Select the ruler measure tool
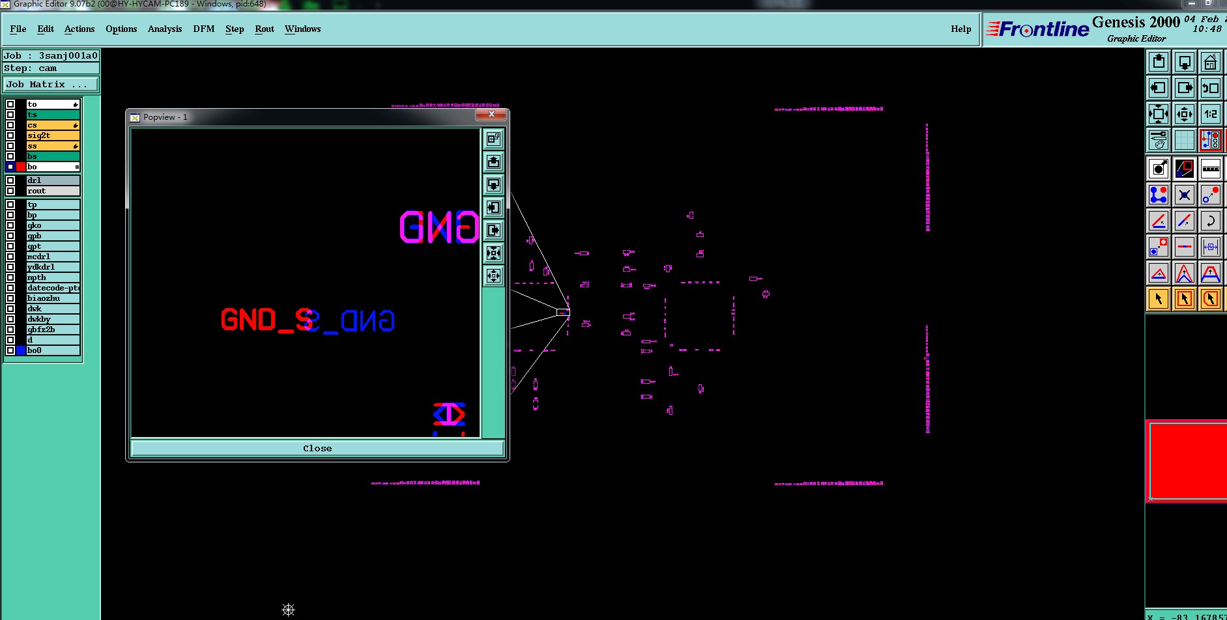The image size is (1227, 620). tap(1211, 169)
